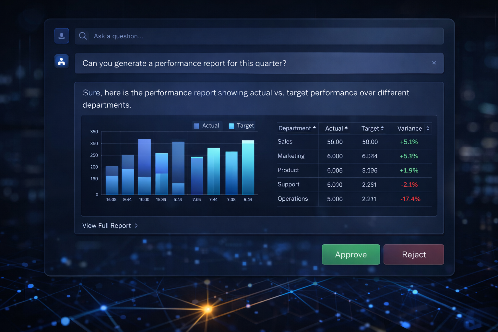Screen dimensions: 498x332
Task: Sort table by Department column arrow
Action: pos(314,128)
